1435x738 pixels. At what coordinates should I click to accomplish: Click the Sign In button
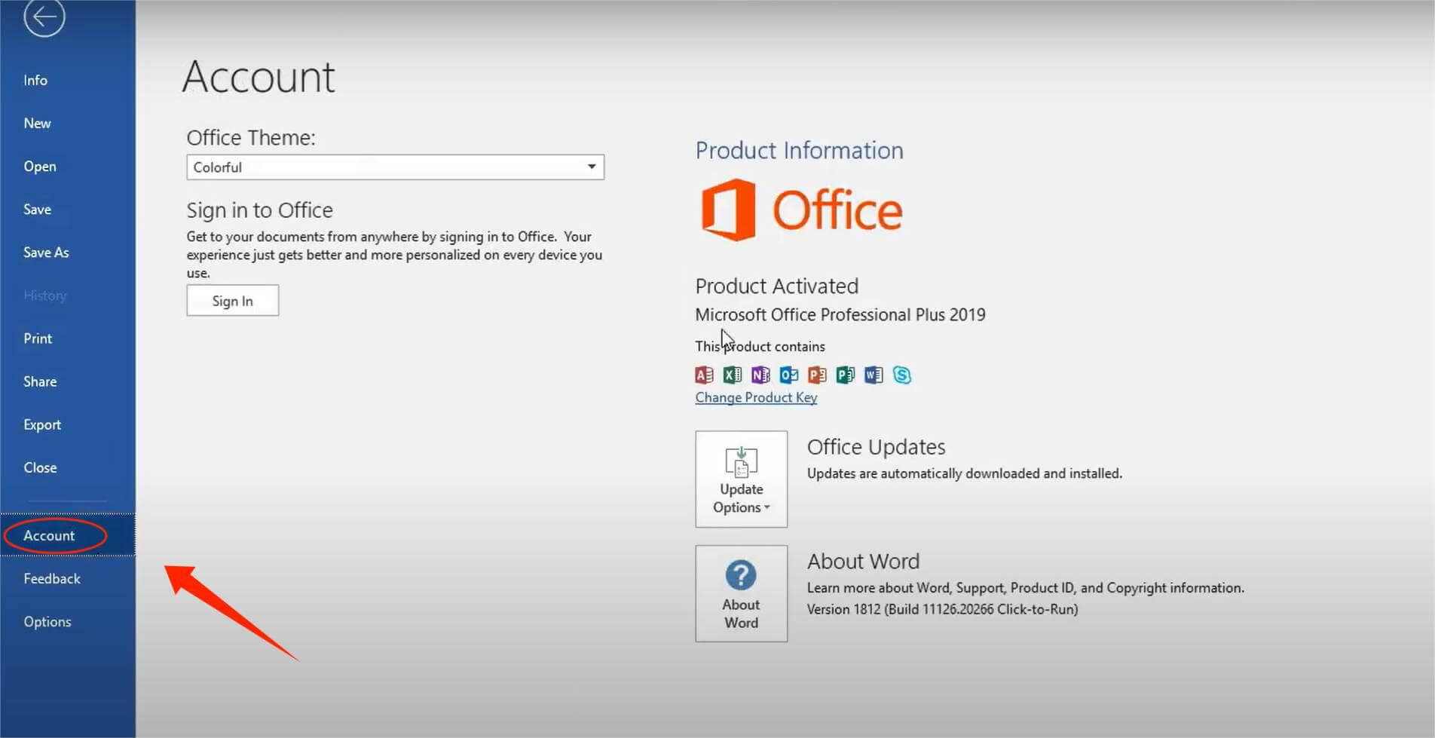click(232, 300)
